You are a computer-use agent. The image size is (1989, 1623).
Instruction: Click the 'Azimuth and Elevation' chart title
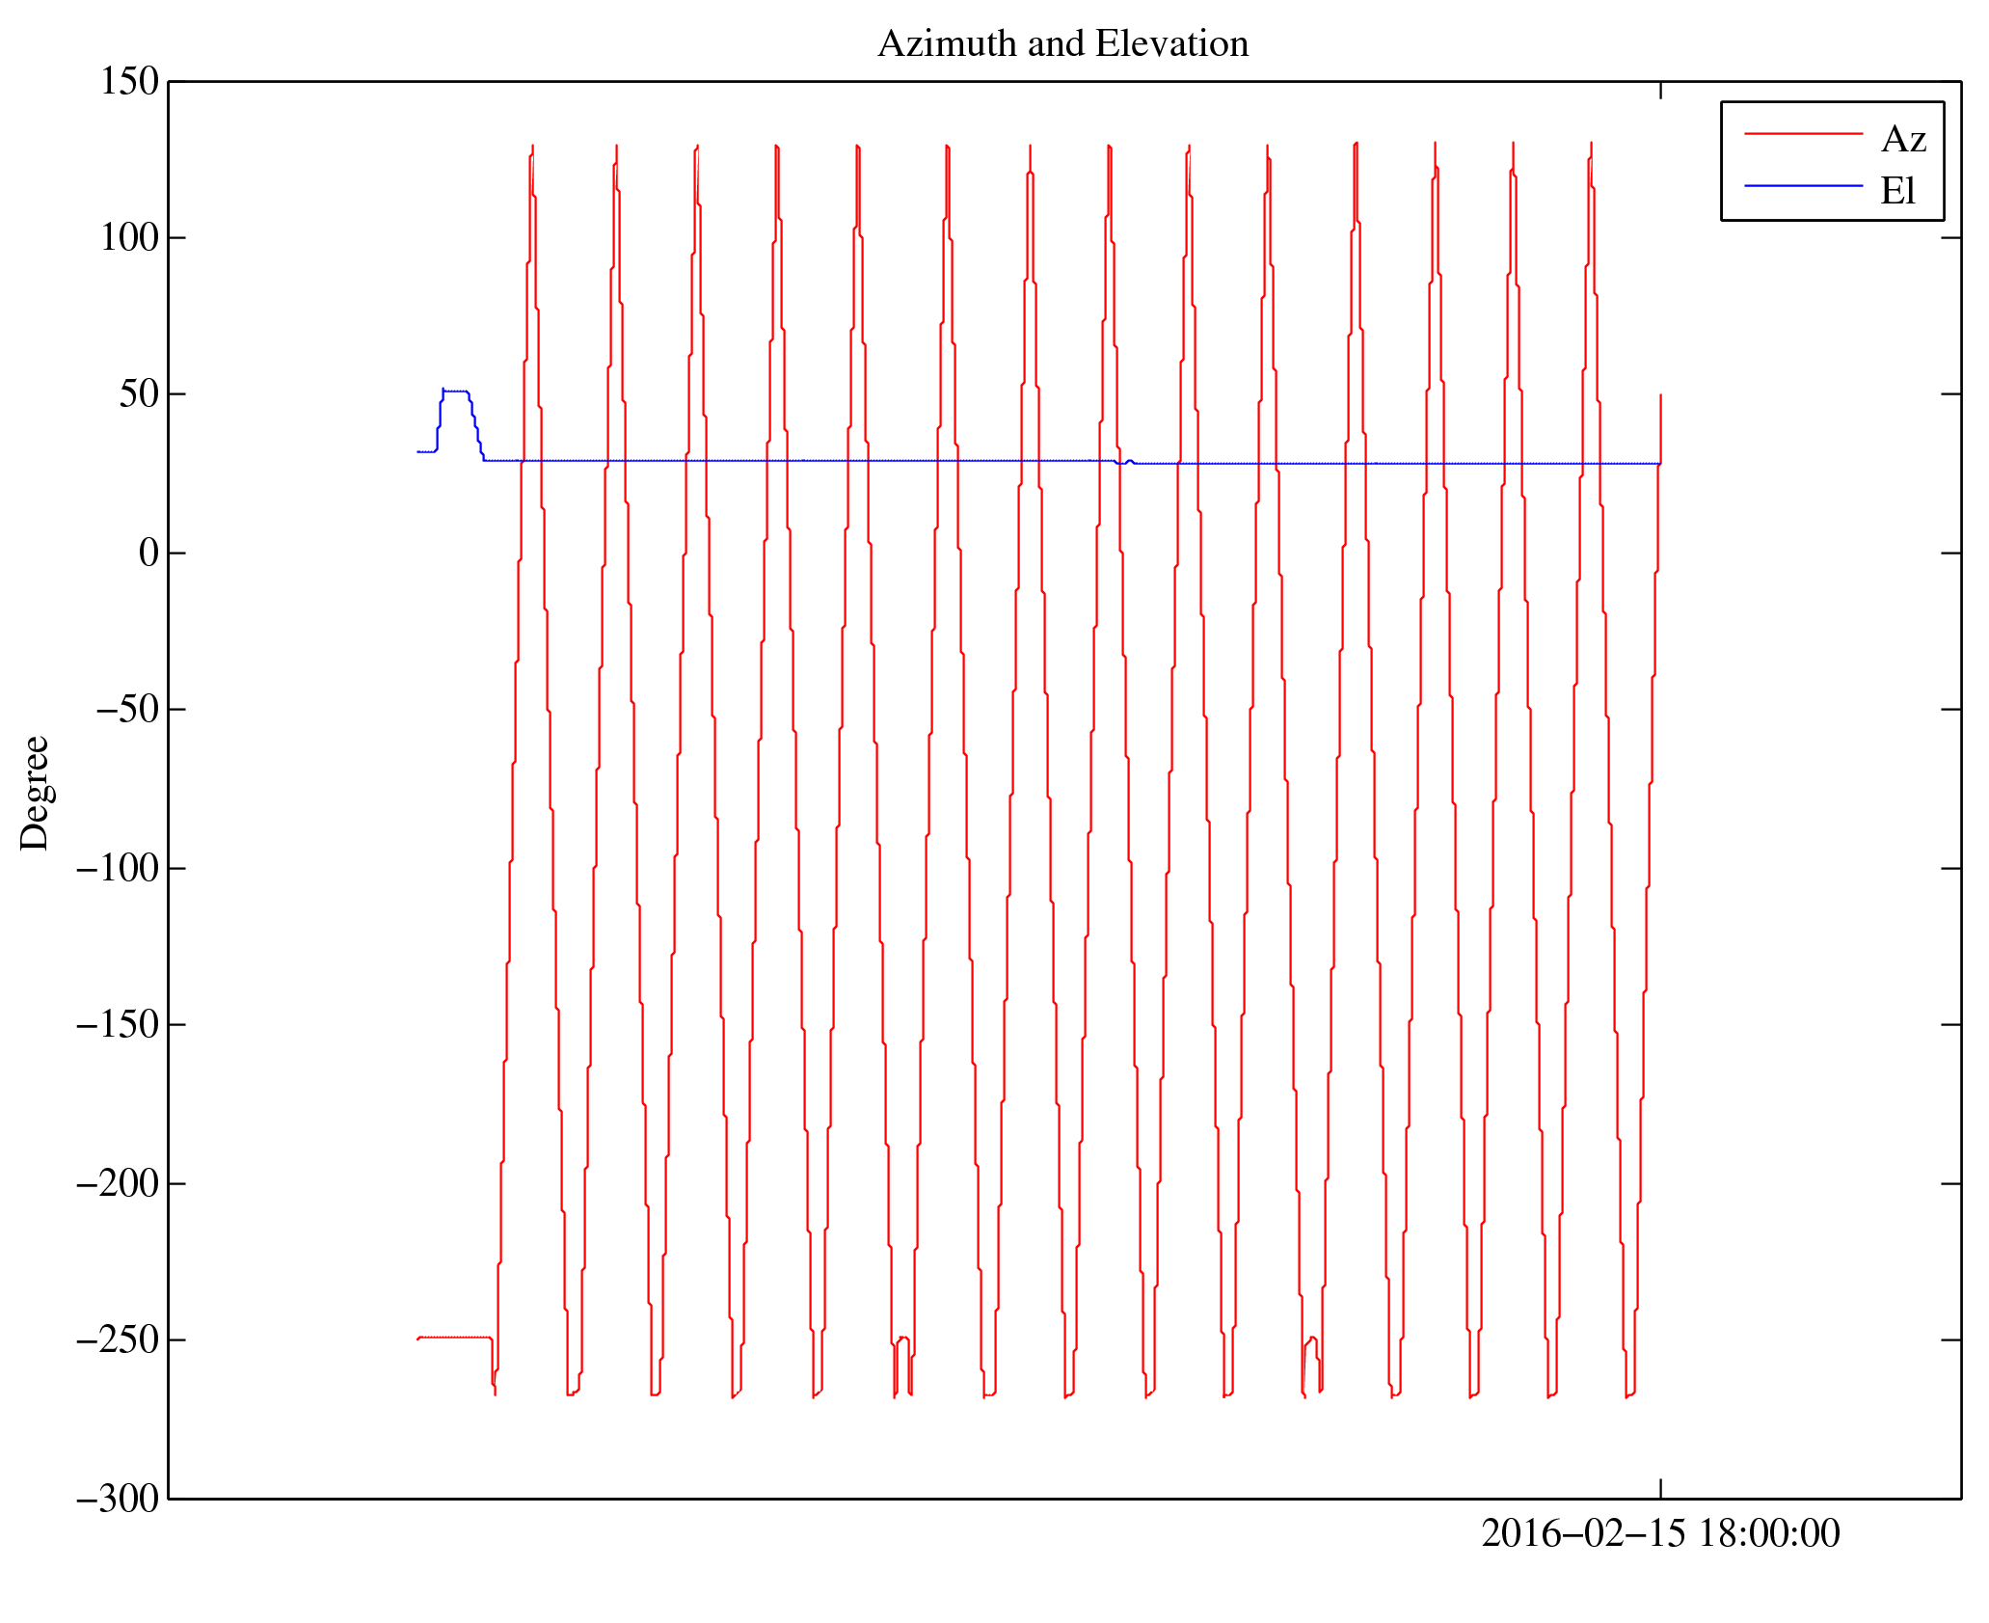pyautogui.click(x=1062, y=44)
